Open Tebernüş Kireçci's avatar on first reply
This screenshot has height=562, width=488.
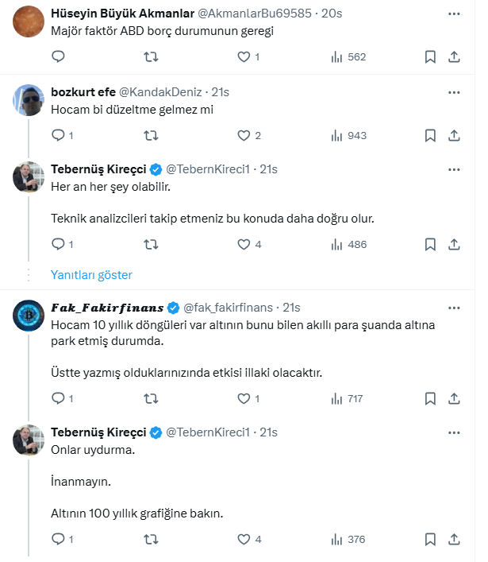(x=28, y=178)
